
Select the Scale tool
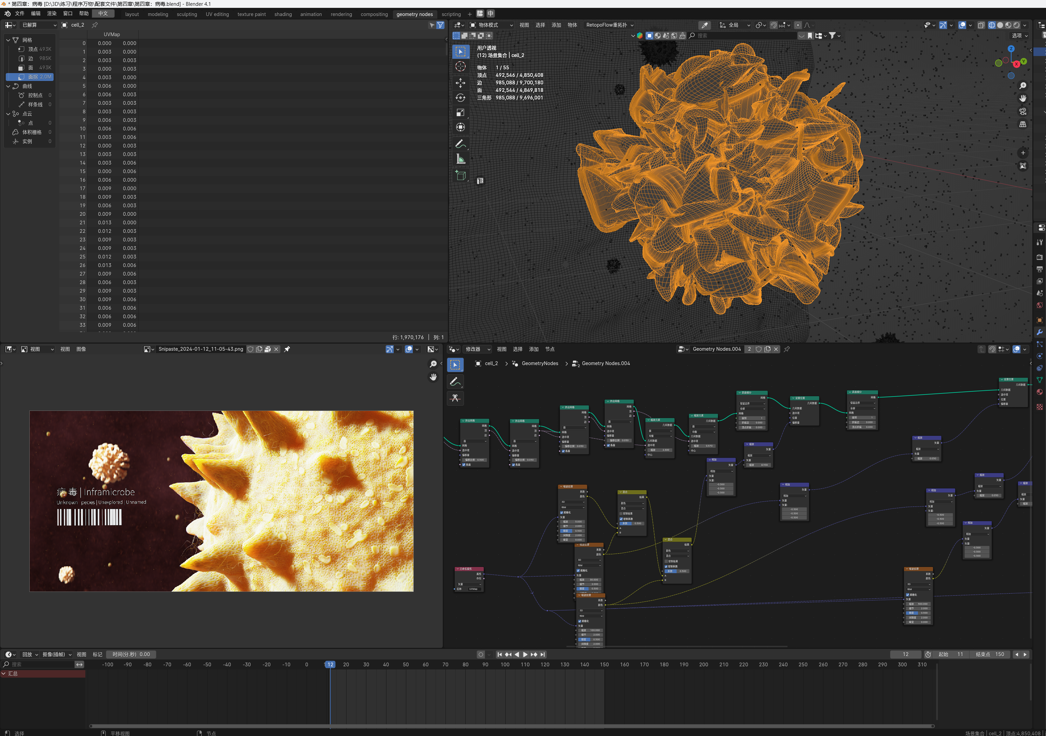(461, 113)
